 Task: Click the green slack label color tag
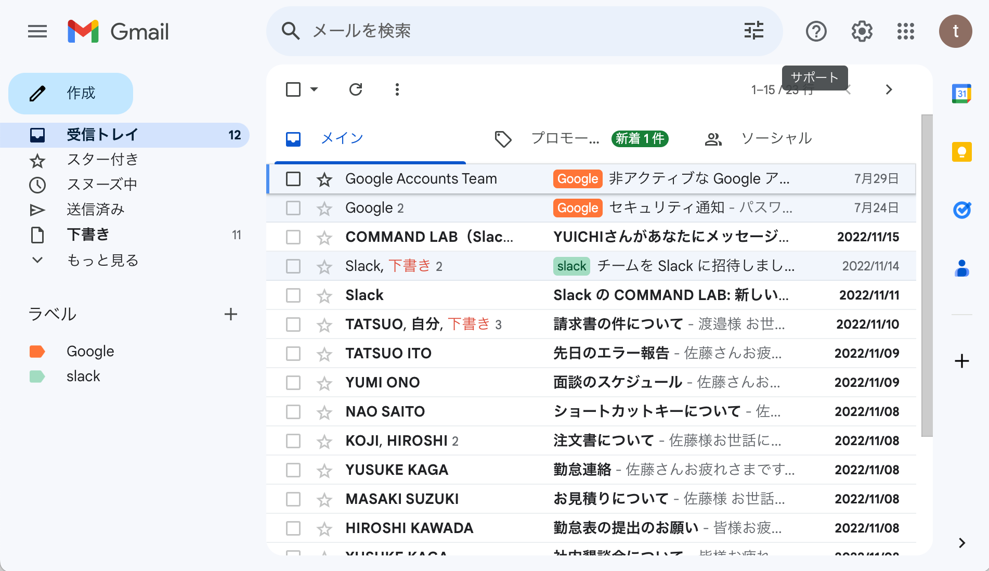[x=37, y=377]
